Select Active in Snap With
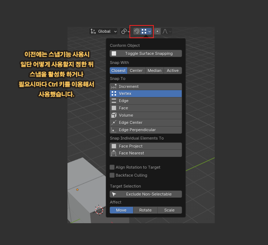This screenshot has height=245, width=268. click(173, 71)
